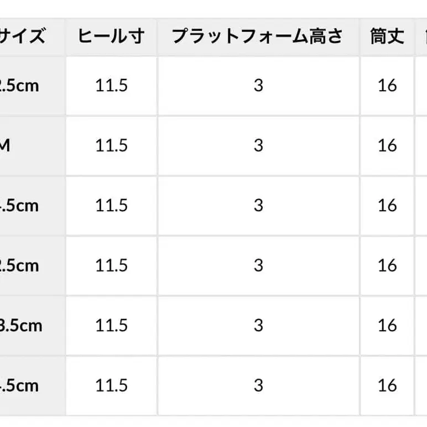Click the ヒール寸 column header

pyautogui.click(x=111, y=37)
